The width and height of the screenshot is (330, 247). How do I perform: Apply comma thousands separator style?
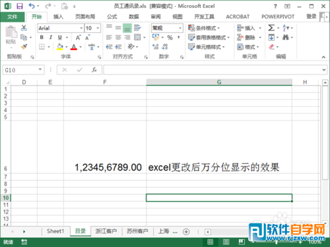[179, 38]
